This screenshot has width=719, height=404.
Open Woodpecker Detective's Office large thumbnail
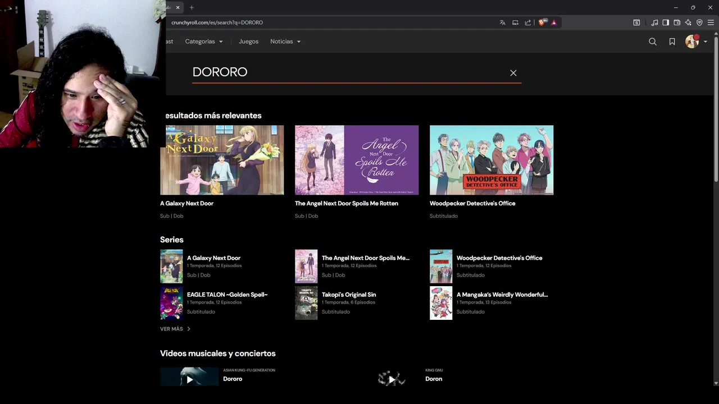pos(492,160)
